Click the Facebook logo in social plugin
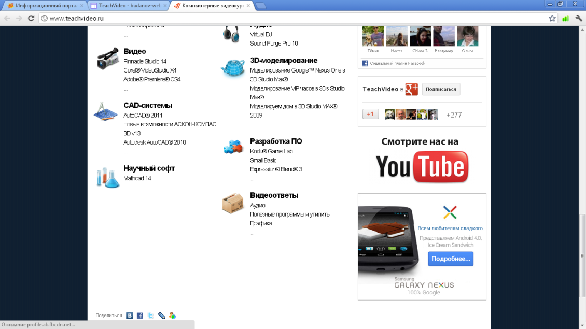Image resolution: width=586 pixels, height=329 pixels. tap(365, 64)
